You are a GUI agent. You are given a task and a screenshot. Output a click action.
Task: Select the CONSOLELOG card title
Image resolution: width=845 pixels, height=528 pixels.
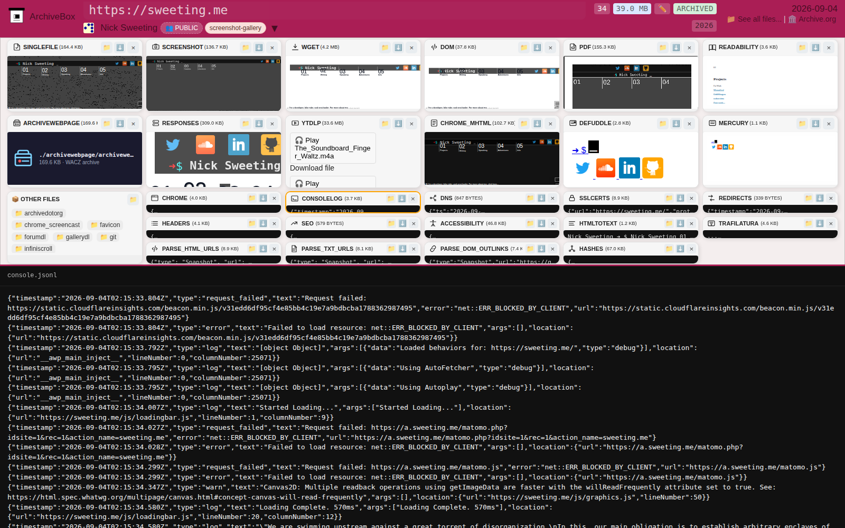click(322, 199)
